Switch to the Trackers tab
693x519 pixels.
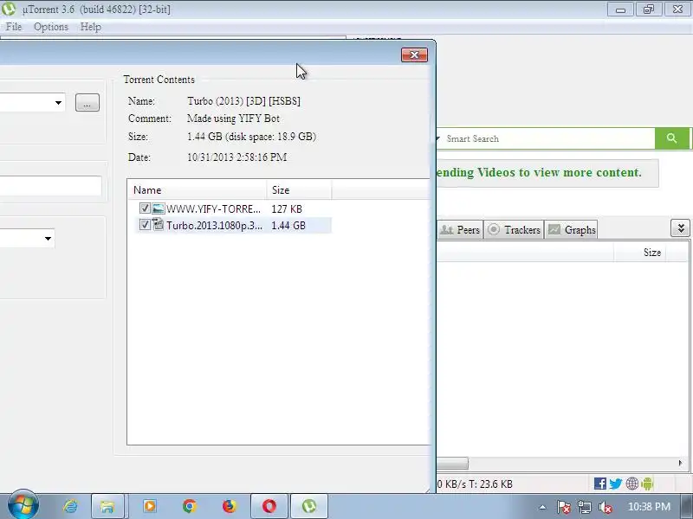[x=514, y=229]
